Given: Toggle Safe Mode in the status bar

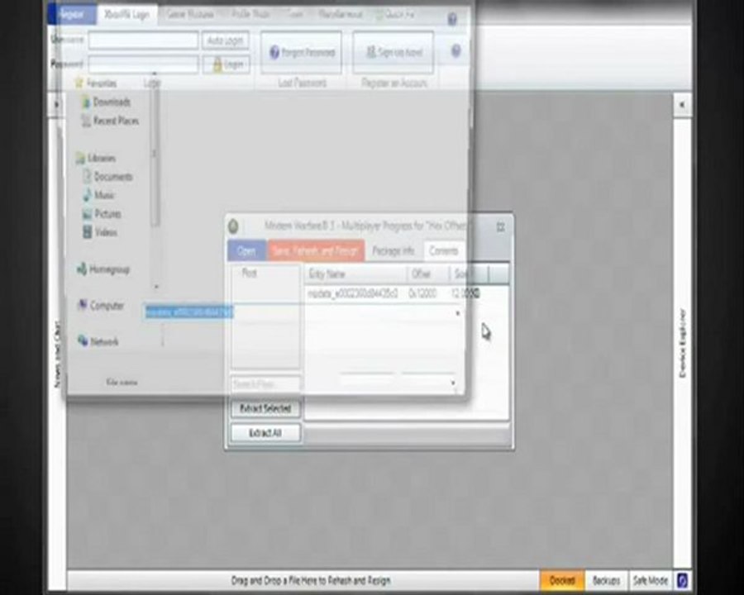Looking at the screenshot, I should 650,580.
